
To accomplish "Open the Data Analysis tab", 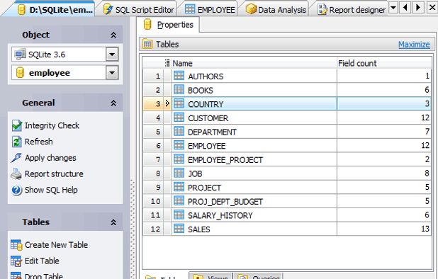I will click(x=276, y=10).
